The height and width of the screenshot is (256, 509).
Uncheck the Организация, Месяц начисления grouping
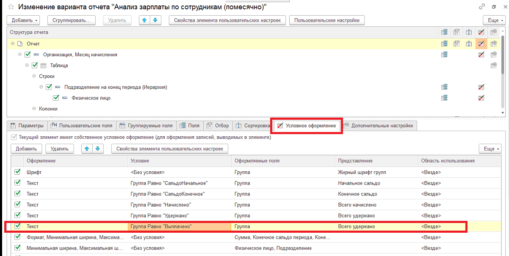pyautogui.click(x=28, y=55)
